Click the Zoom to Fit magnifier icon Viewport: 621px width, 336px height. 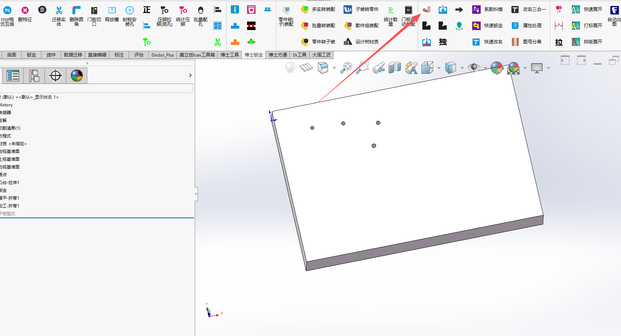tap(346, 67)
